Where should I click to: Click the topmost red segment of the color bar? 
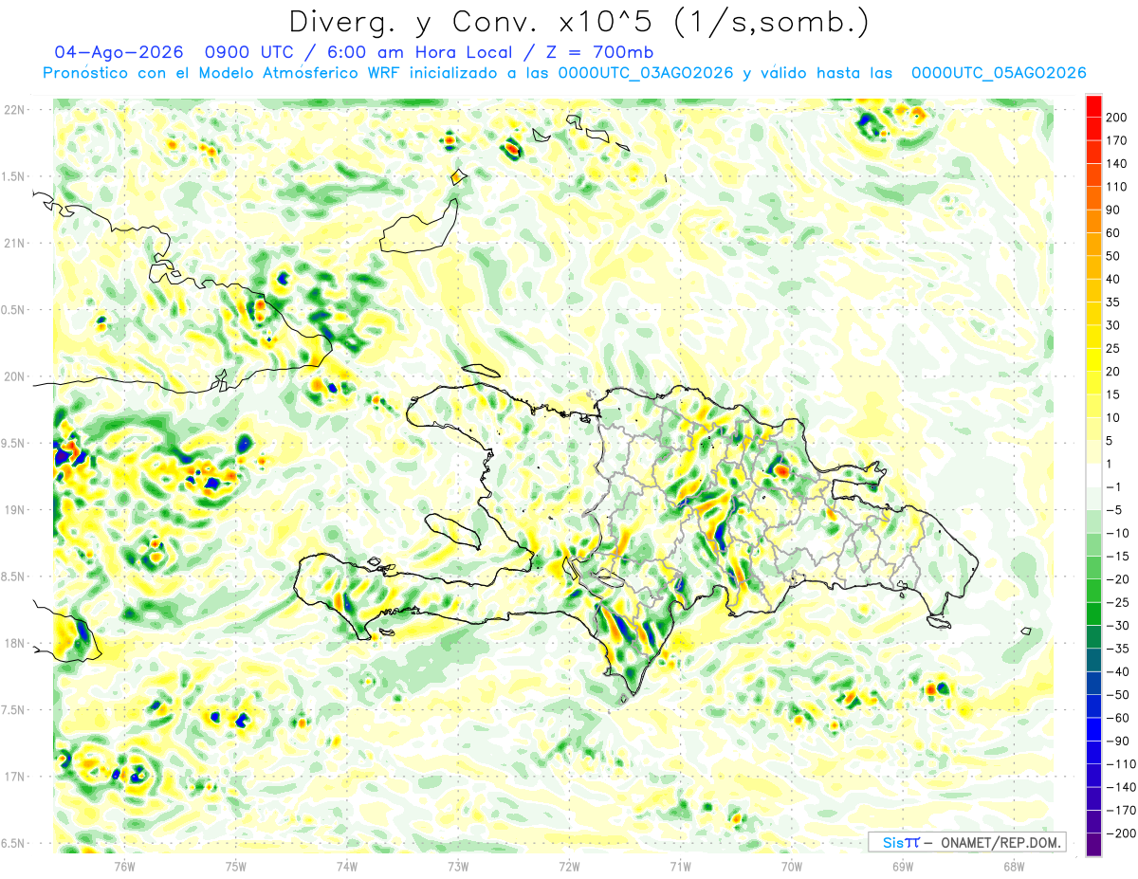(1093, 106)
